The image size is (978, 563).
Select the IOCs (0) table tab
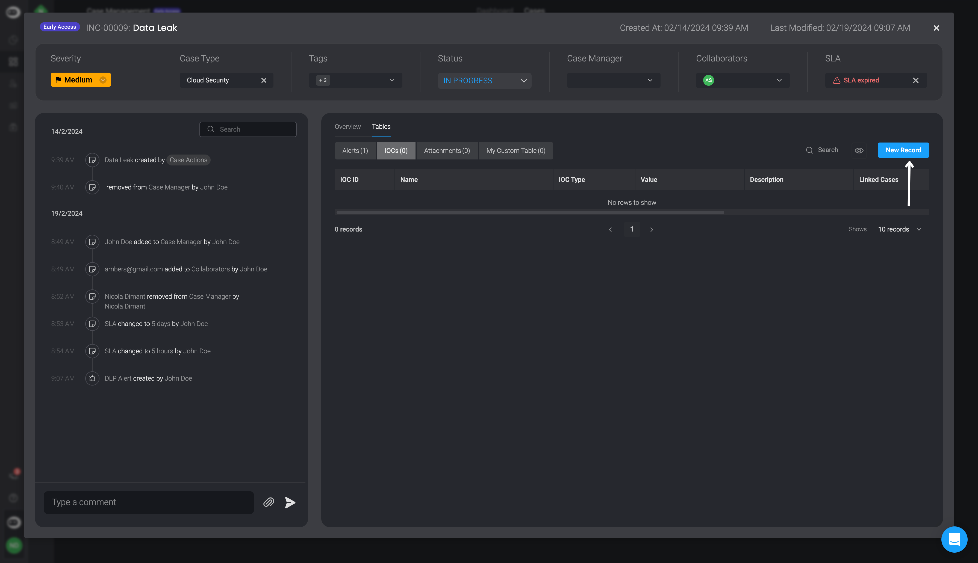point(396,151)
